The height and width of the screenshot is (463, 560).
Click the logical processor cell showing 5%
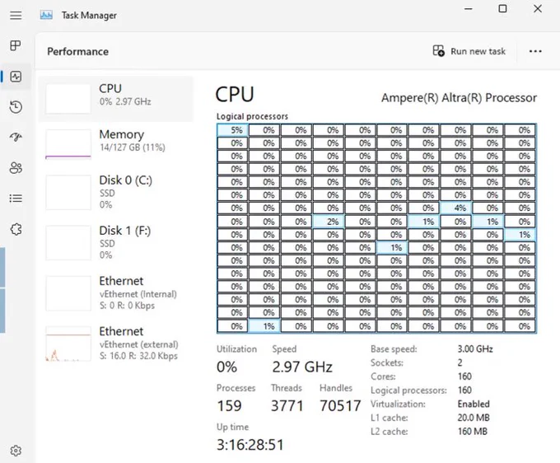(232, 130)
